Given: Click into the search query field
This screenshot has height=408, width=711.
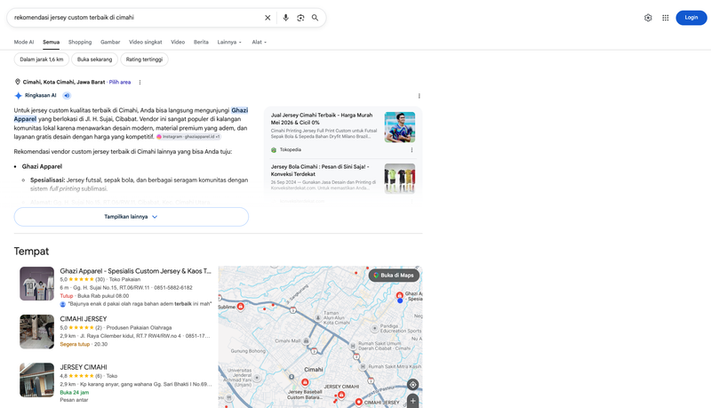Looking at the screenshot, I should pos(136,18).
